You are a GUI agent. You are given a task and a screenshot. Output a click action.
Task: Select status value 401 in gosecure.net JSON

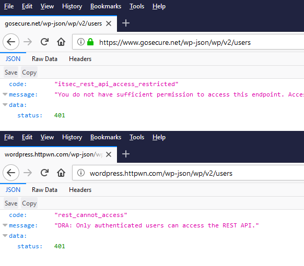tap(60, 115)
